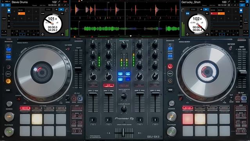Click the beat jump icon on Get lucky_Short deck header
Viewport: 250px width, 141px height.
click(229, 5)
